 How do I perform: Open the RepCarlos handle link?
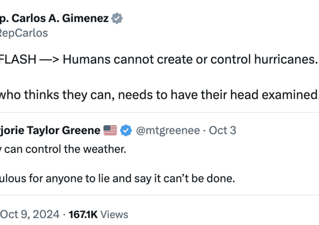[24, 33]
